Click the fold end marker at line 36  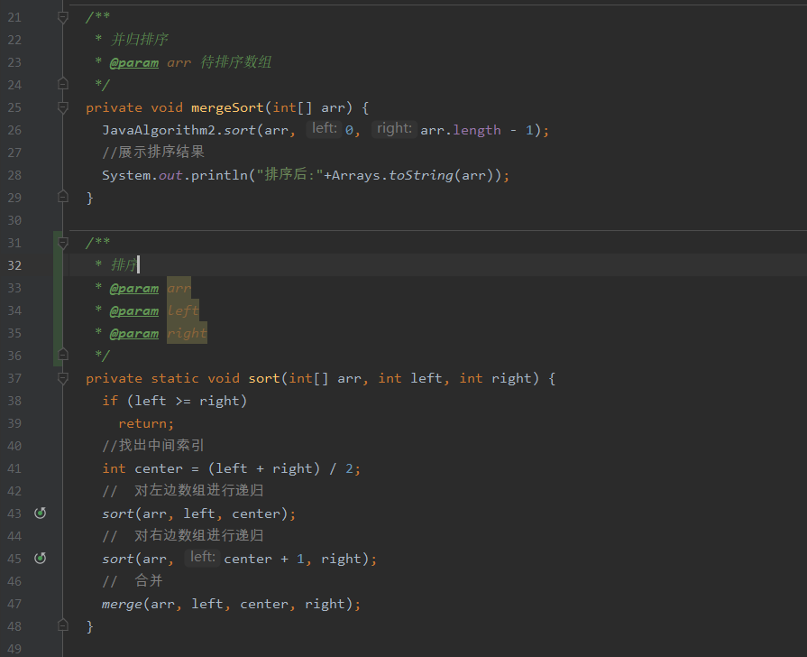pyautogui.click(x=63, y=355)
